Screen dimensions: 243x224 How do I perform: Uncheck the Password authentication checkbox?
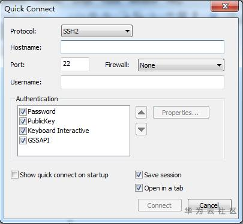point(23,111)
